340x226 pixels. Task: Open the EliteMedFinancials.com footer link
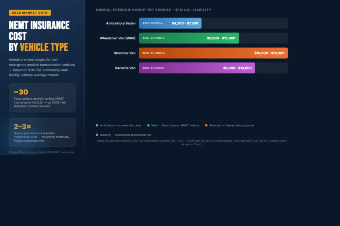click(x=23, y=152)
